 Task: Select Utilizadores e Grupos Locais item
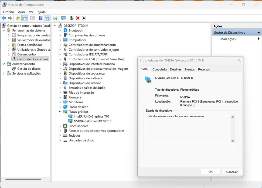point(34,50)
